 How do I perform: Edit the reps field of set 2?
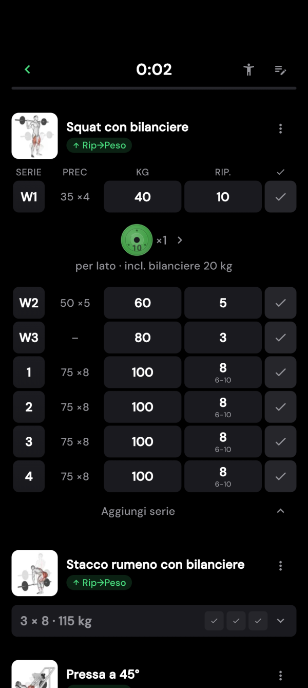(x=223, y=407)
